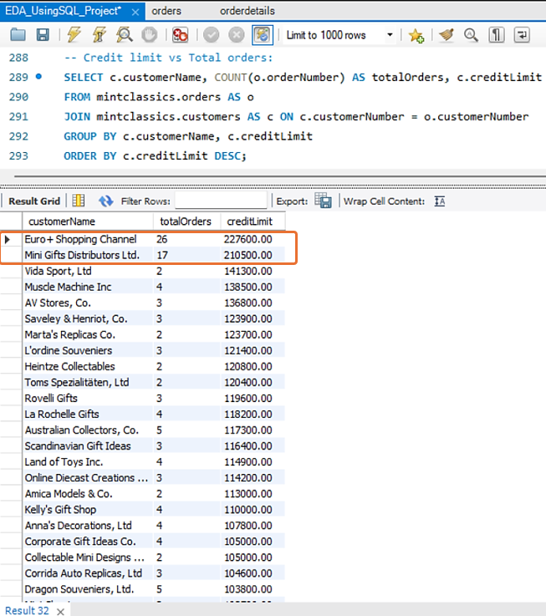Toggle result grid form view icon

click(x=79, y=201)
